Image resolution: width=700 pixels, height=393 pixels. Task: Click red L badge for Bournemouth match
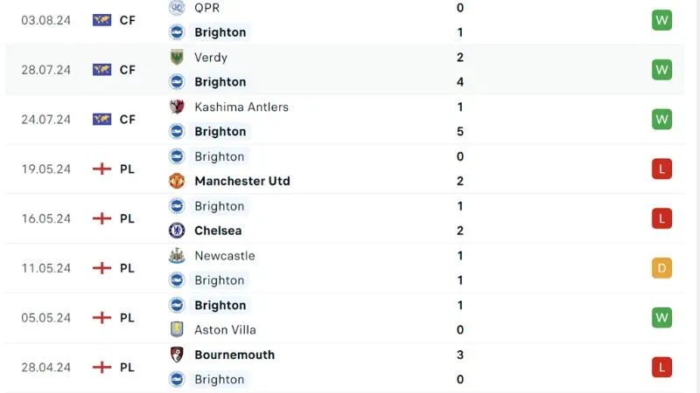661,367
